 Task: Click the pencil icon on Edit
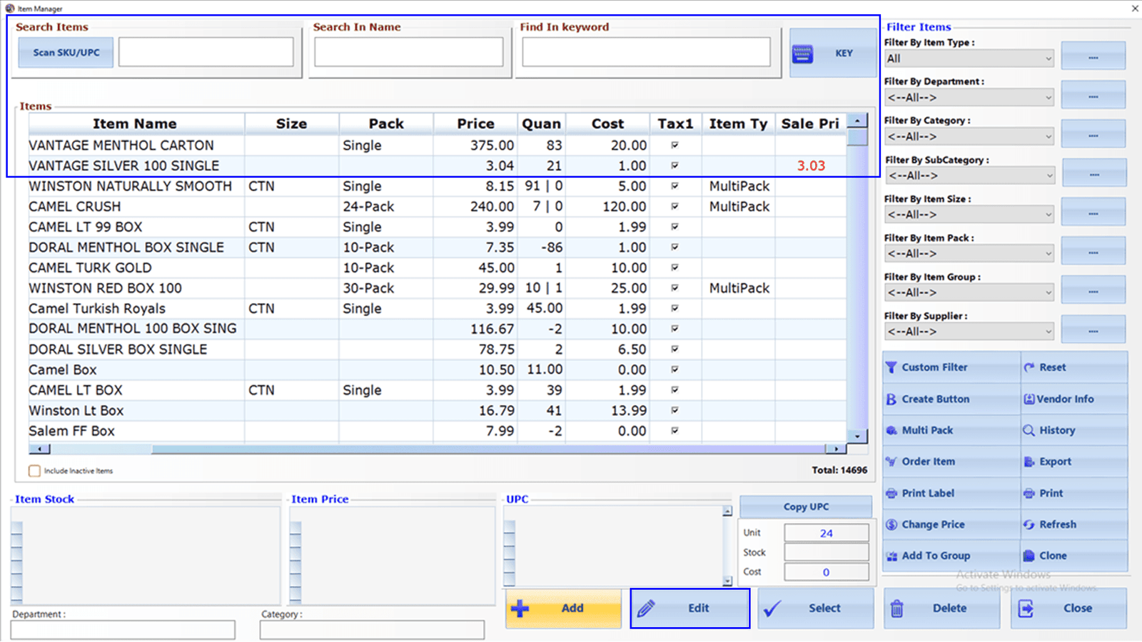tap(646, 608)
